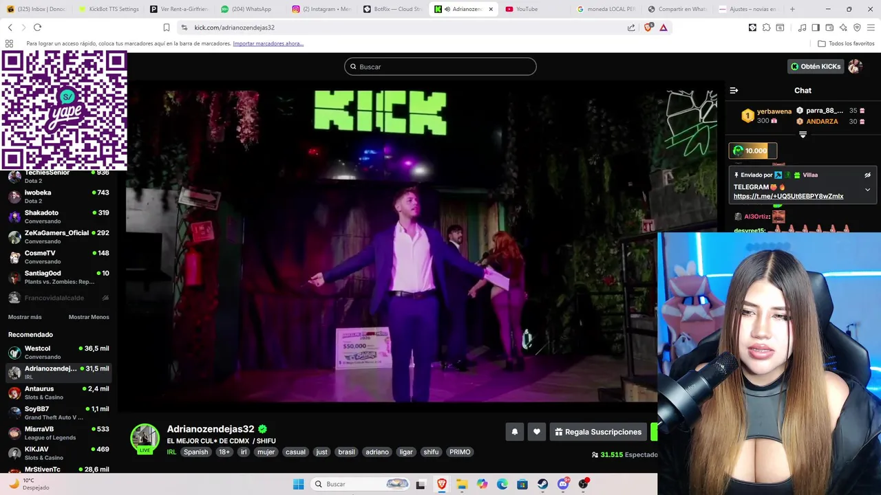Screen dimensions: 881x495
Task: Expand the gift leaderboard arrow
Action: pyautogui.click(x=803, y=135)
